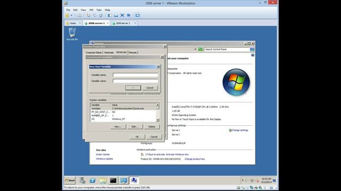Toggle the thumbnail bar view icon
The width and height of the screenshot is (341, 191).
(x=116, y=15)
